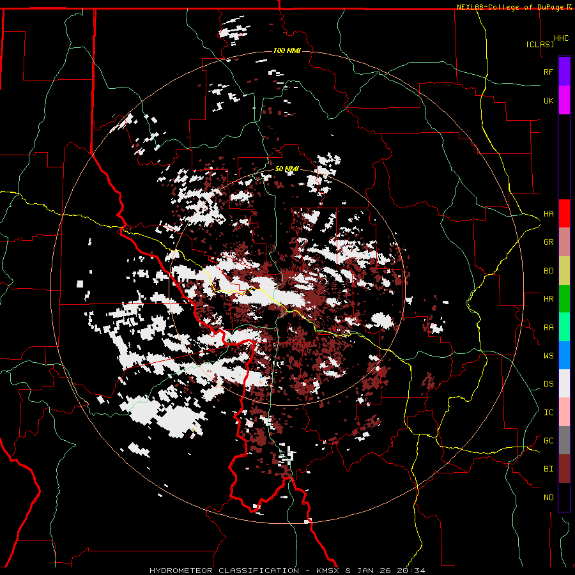575x575 pixels.
Task: Click the ND legend label
Action: click(548, 498)
